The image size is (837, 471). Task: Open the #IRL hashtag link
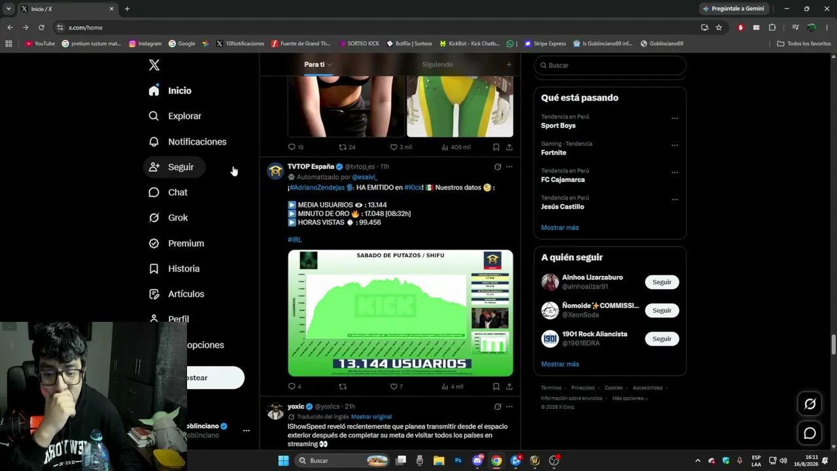coord(295,240)
